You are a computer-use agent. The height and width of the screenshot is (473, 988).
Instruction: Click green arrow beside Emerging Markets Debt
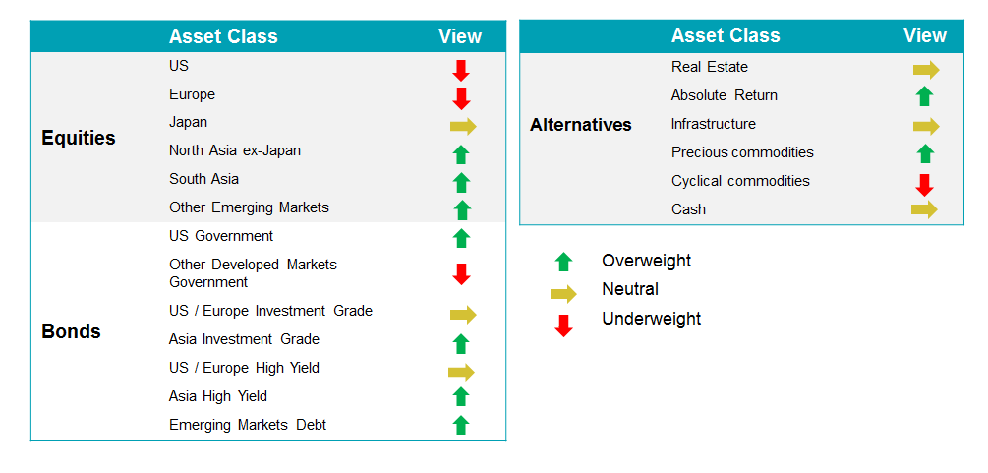click(x=461, y=425)
